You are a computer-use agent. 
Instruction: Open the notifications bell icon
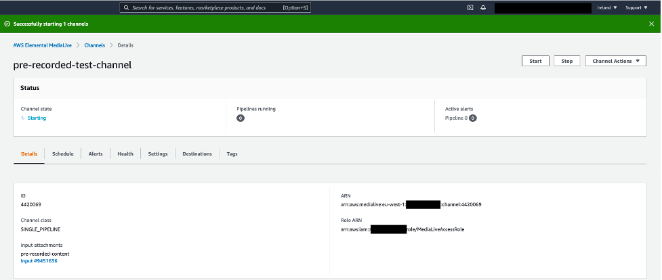tap(483, 7)
